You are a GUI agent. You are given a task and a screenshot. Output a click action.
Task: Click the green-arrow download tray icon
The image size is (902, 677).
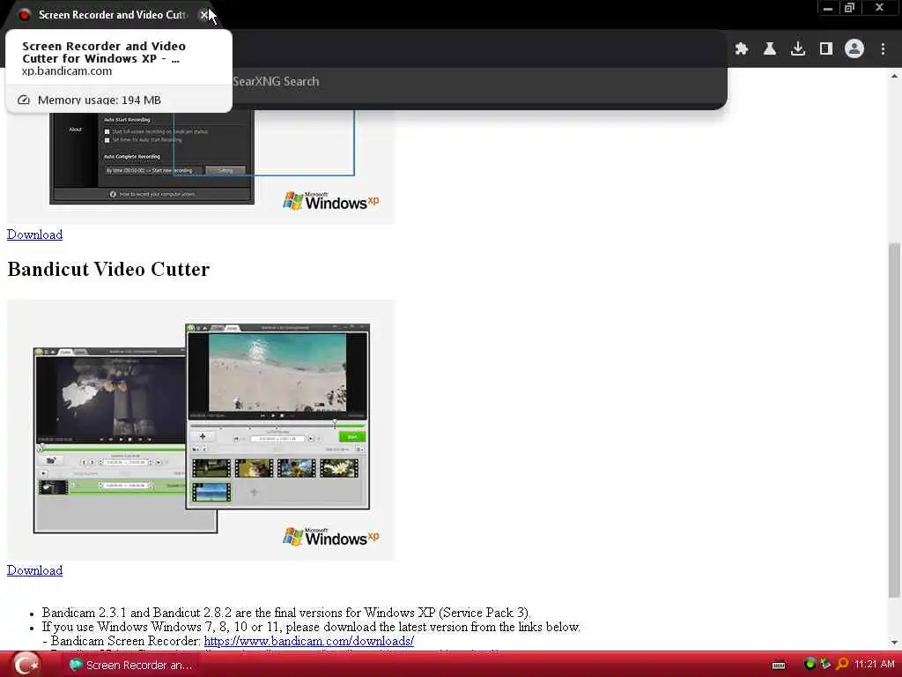826,665
